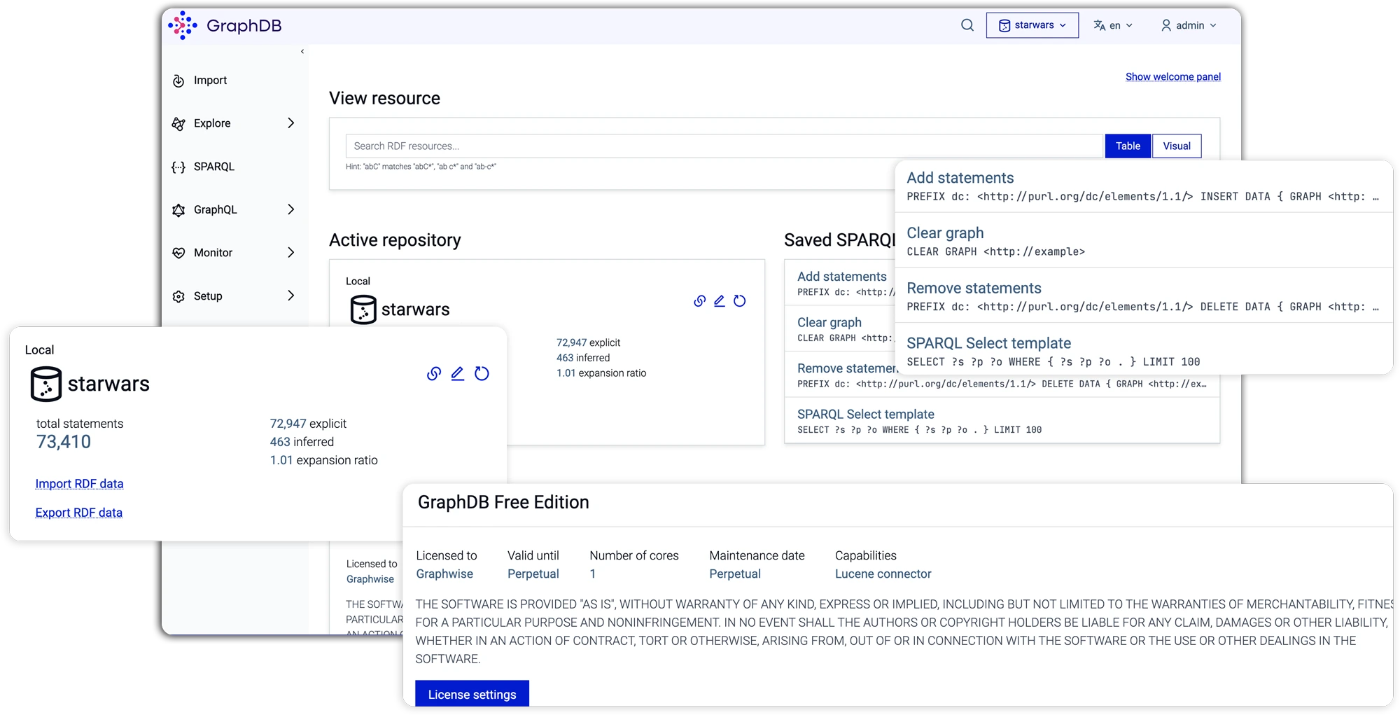This screenshot has width=1400, height=715.
Task: Copy repository URL icon in Active repository card
Action: coord(699,301)
